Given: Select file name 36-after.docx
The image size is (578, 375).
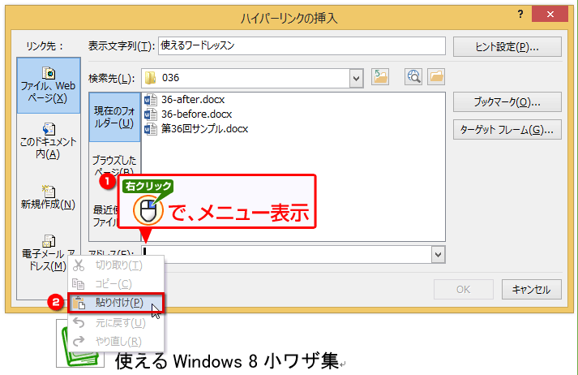Looking at the screenshot, I should pos(193,100).
